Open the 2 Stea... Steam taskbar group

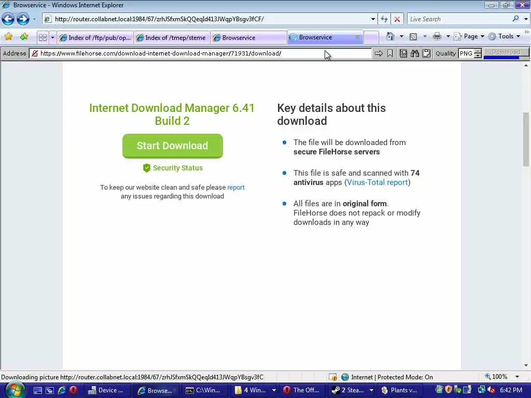click(352, 390)
